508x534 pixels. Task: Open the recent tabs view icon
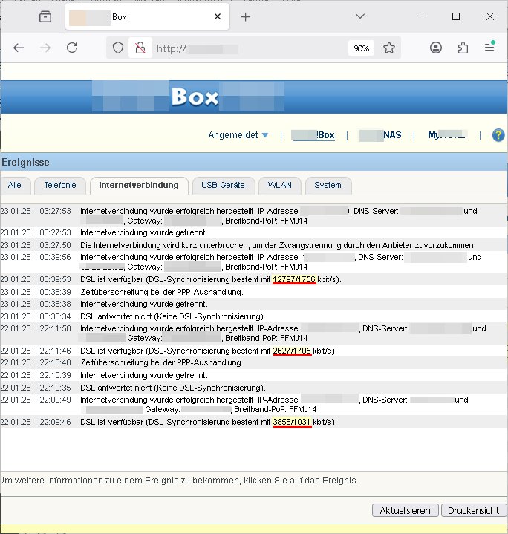45,16
